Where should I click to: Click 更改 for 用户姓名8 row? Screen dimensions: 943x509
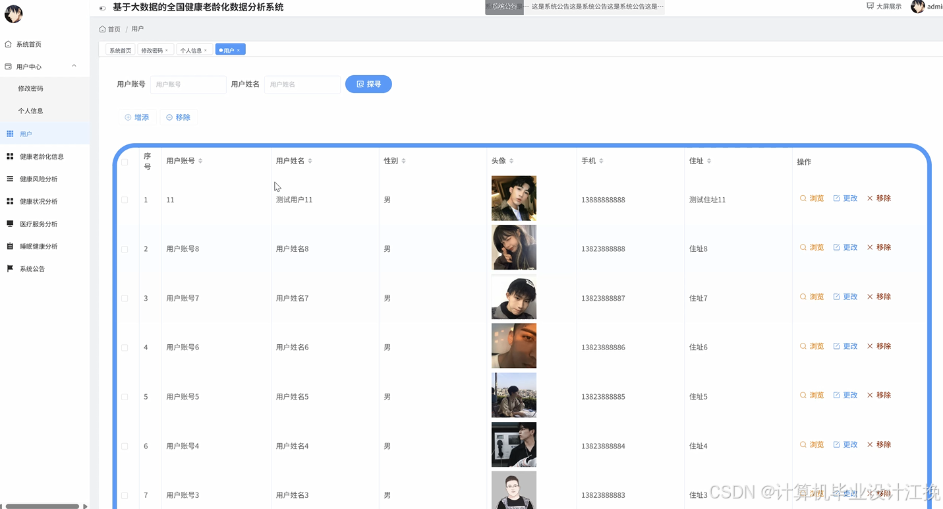point(845,247)
